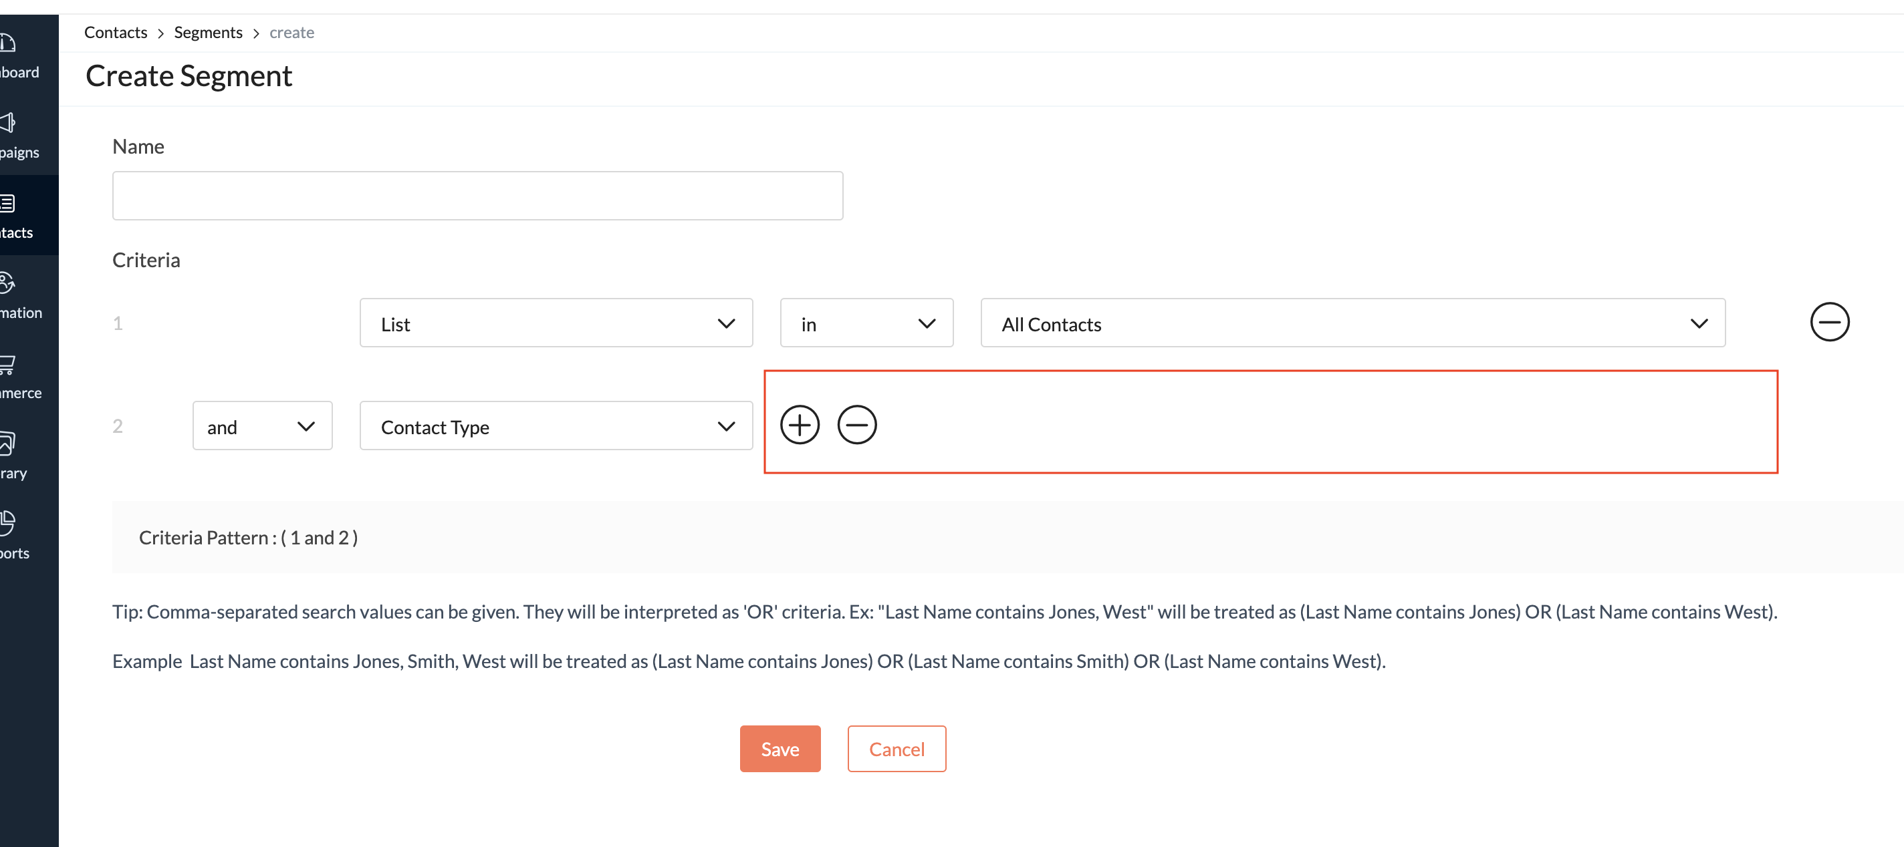Remove criteria row 1 with minus icon
The image size is (1904, 847).
[x=1828, y=322]
